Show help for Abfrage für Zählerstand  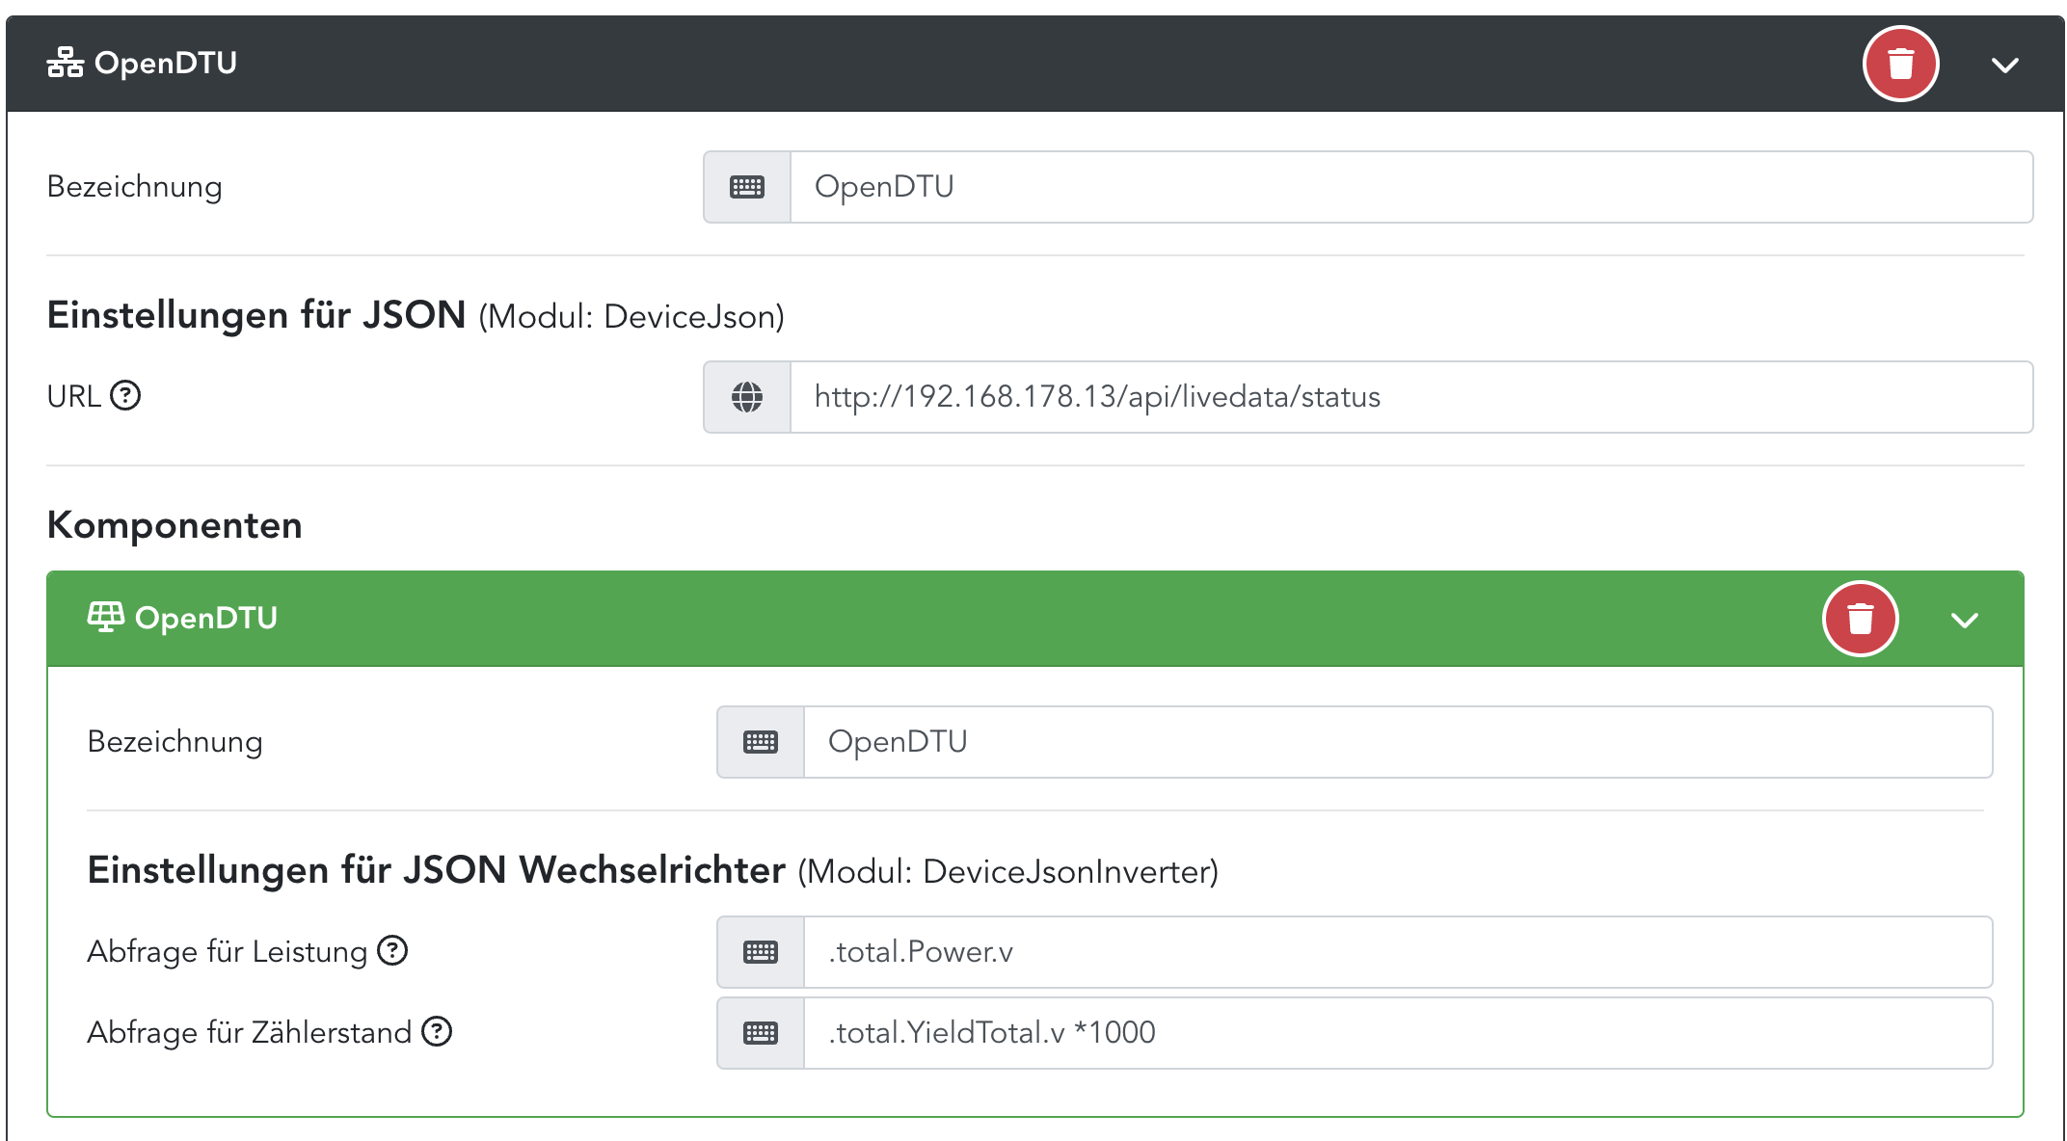coord(437,1031)
